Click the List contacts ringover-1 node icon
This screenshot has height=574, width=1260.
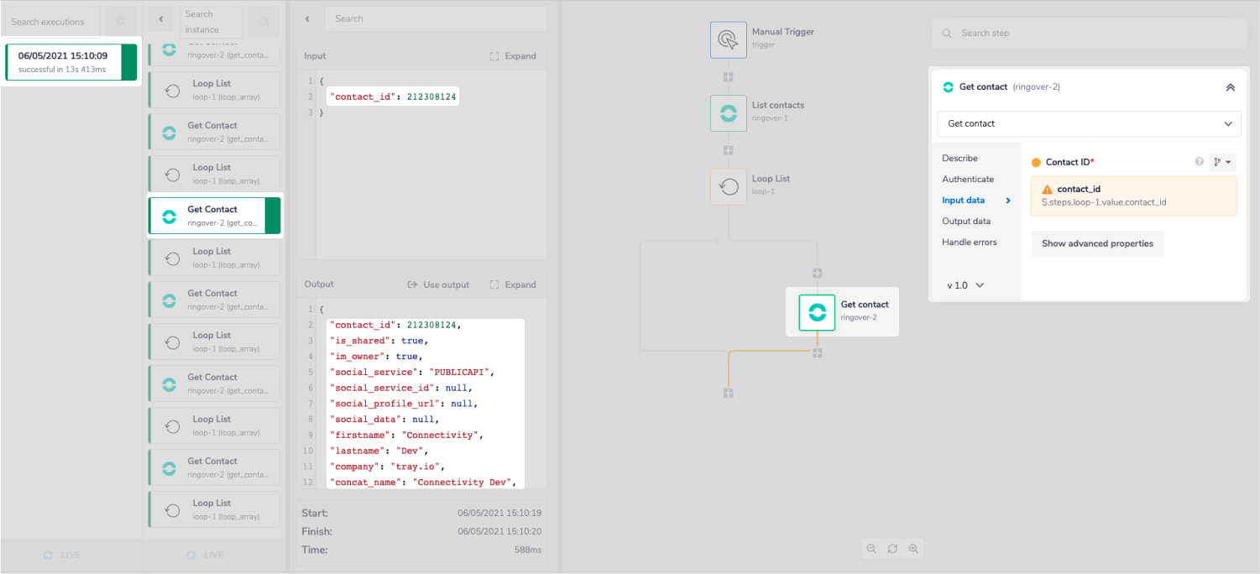(x=728, y=113)
